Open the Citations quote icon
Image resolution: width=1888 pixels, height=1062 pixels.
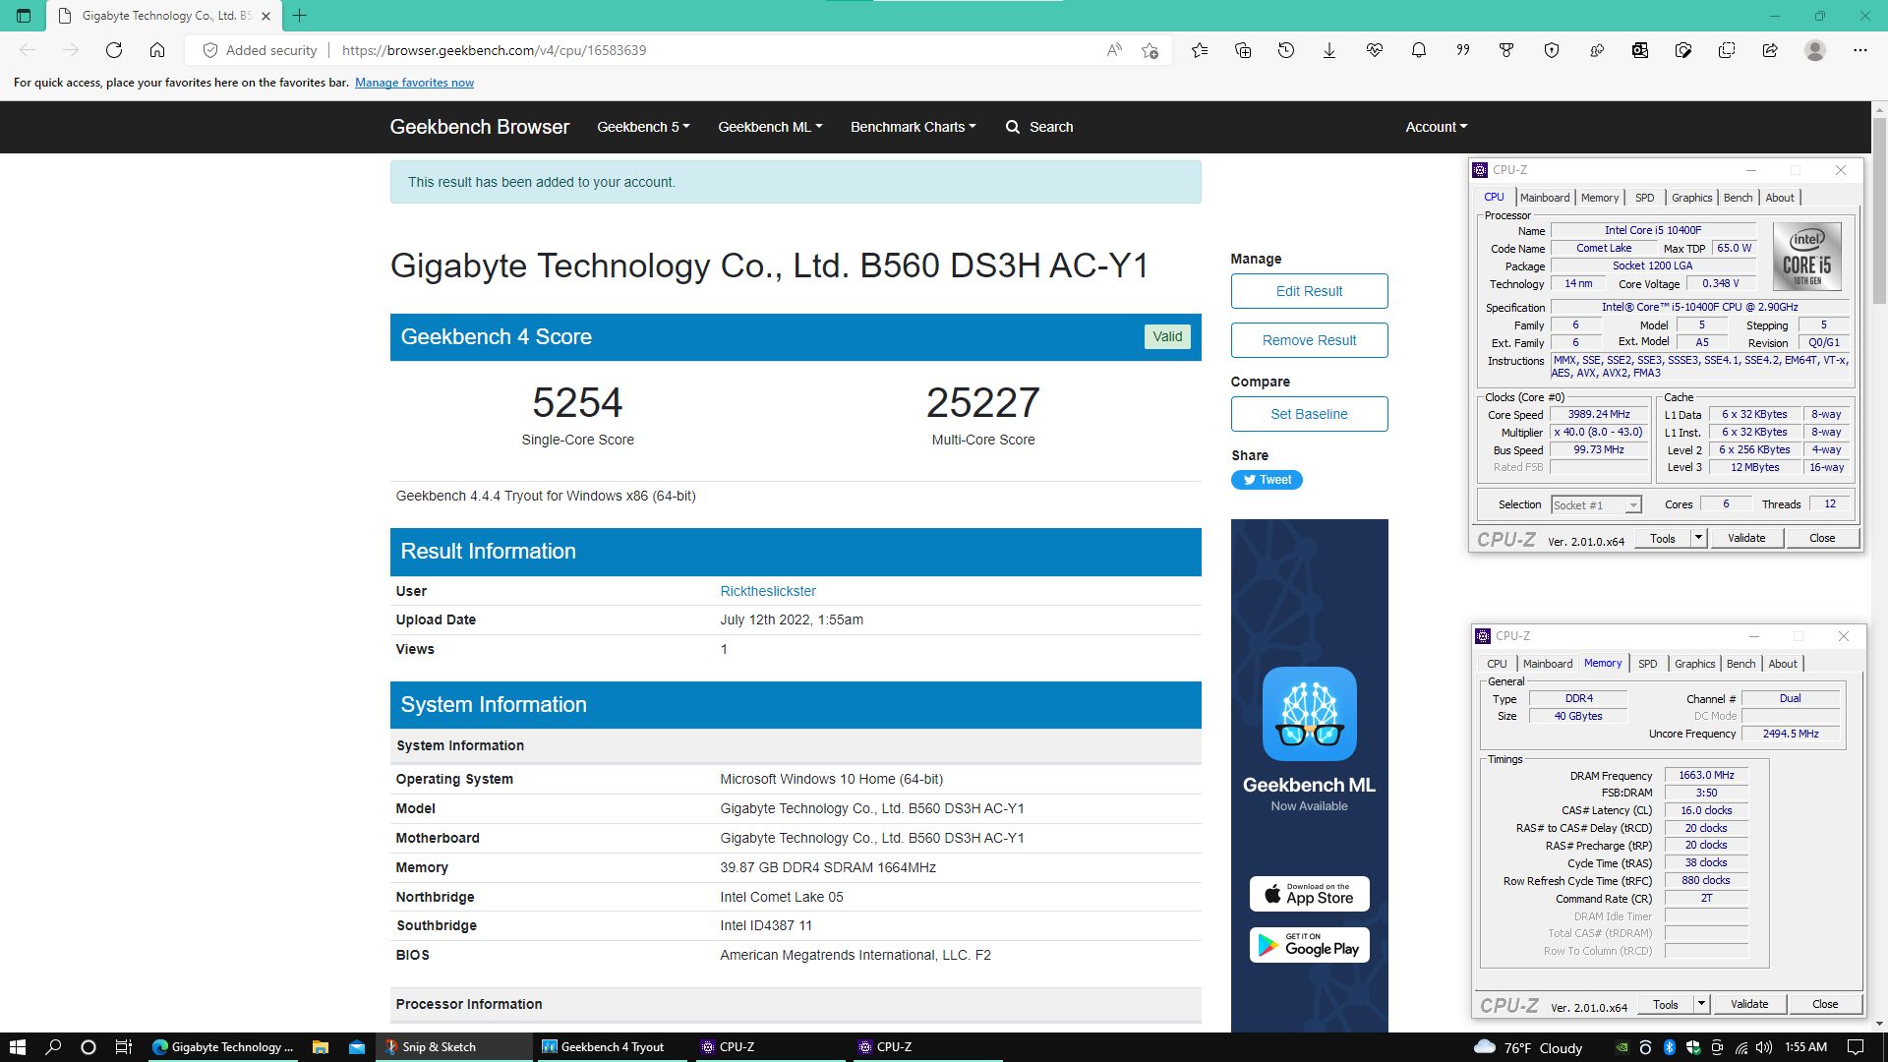pyautogui.click(x=1463, y=50)
